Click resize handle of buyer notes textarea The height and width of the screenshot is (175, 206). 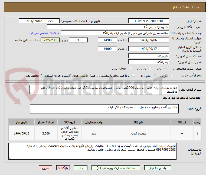coord(10,158)
